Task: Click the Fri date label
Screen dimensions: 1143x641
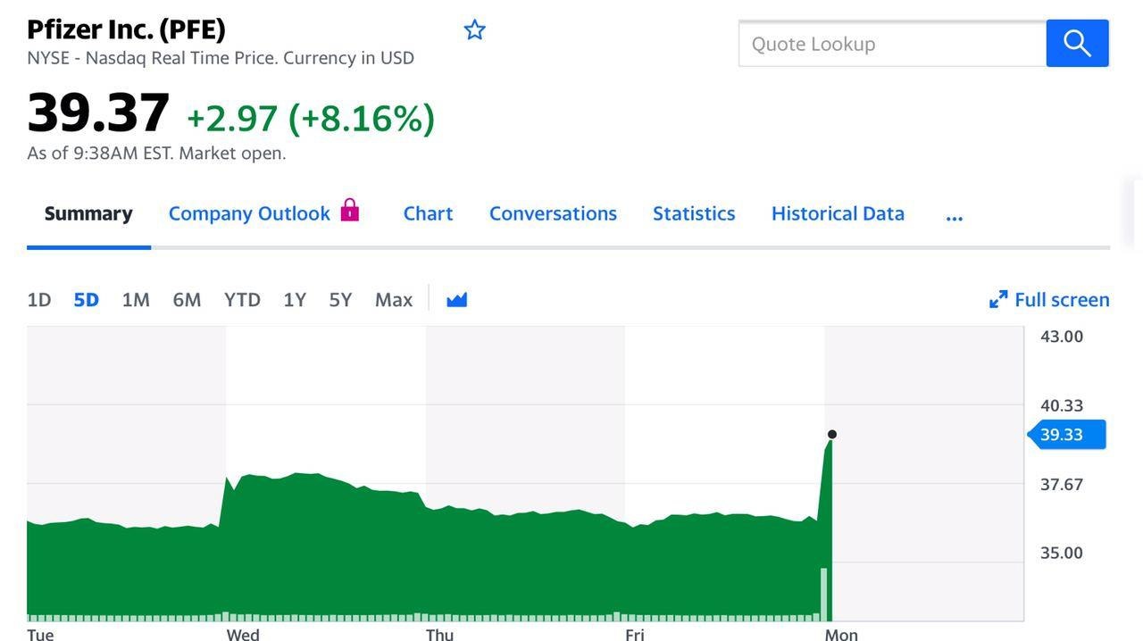Action: tap(634, 634)
